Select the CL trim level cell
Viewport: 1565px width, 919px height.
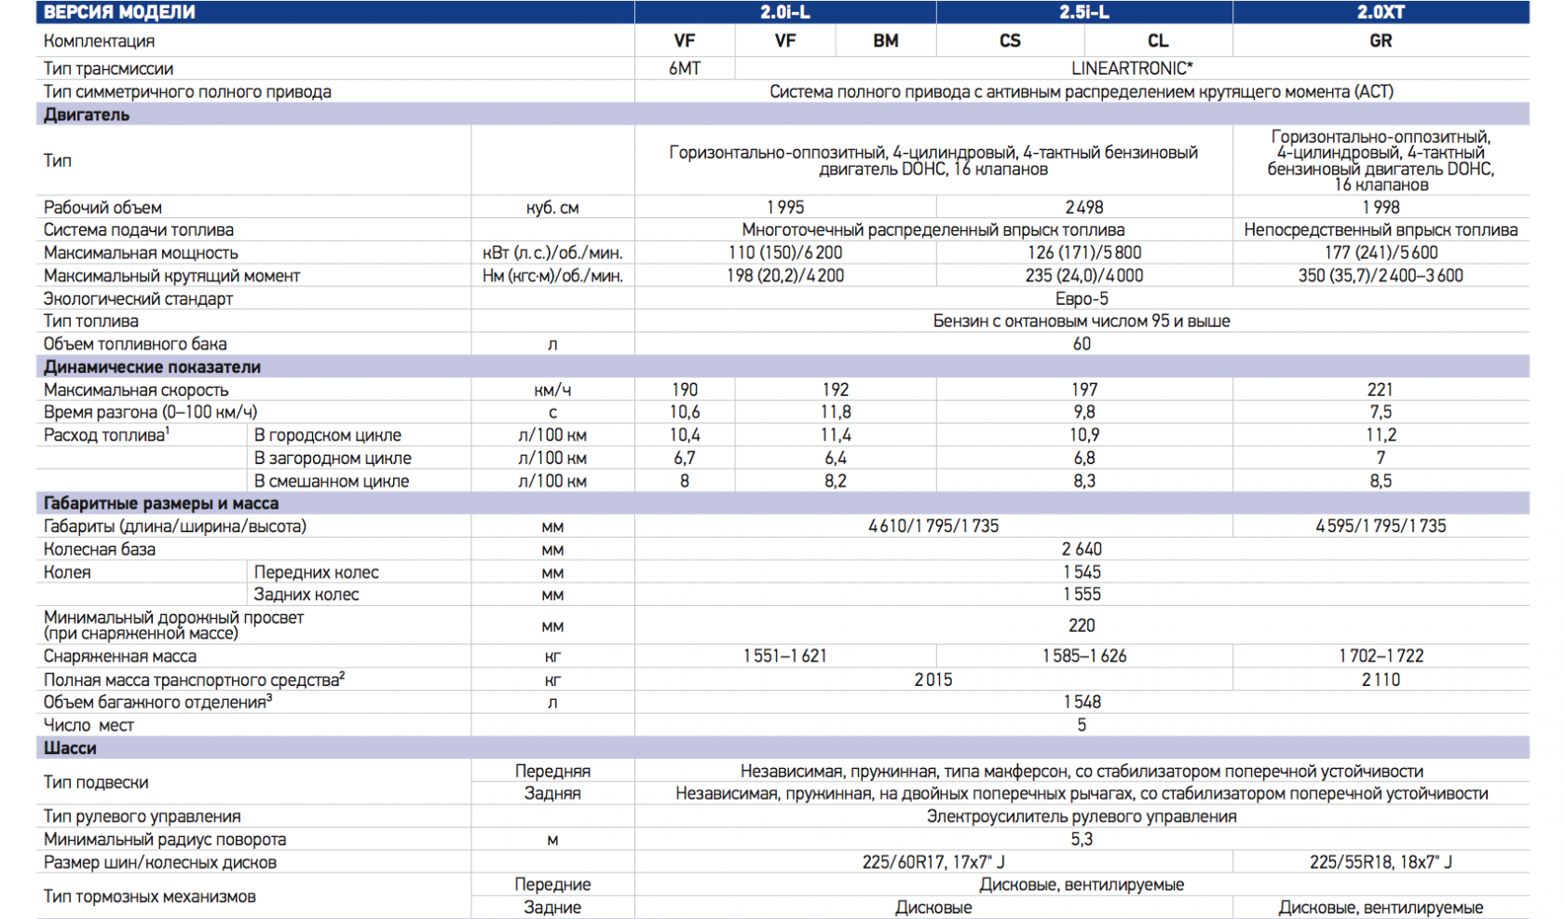click(1157, 41)
